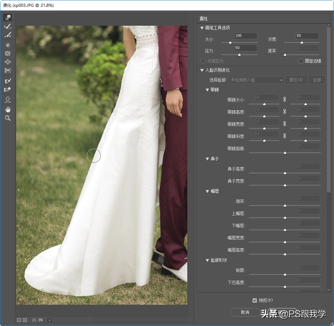
Task: Select the Reconstruct tool
Action: coord(8,26)
